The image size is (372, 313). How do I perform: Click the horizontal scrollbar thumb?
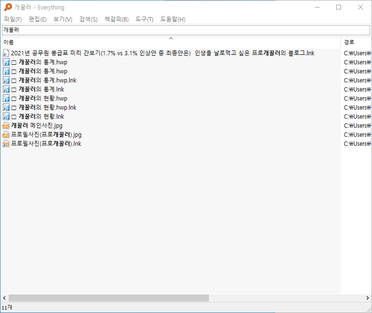pyautogui.click(x=109, y=298)
